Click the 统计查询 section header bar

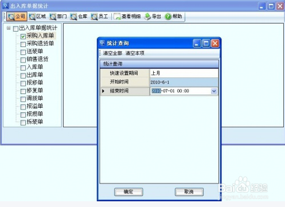click(159, 64)
